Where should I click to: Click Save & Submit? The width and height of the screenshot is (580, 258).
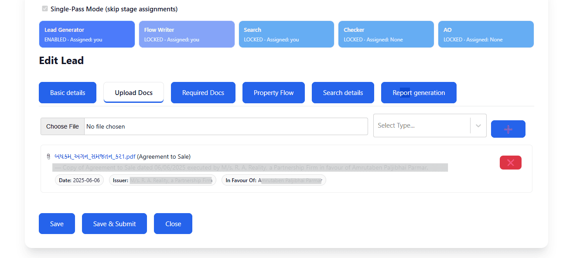pyautogui.click(x=114, y=223)
